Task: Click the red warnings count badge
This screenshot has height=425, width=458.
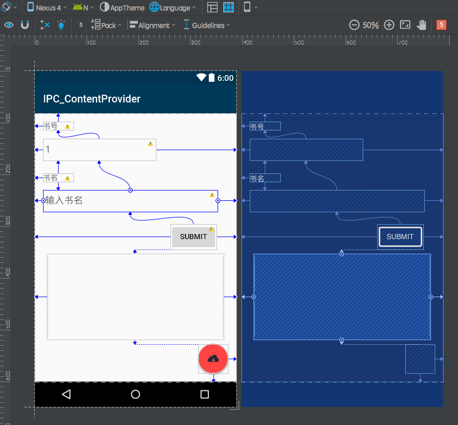Action: click(x=441, y=25)
